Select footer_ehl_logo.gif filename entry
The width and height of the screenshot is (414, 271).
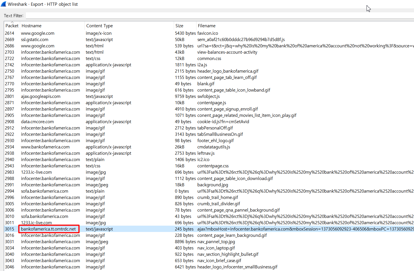pos(215,141)
